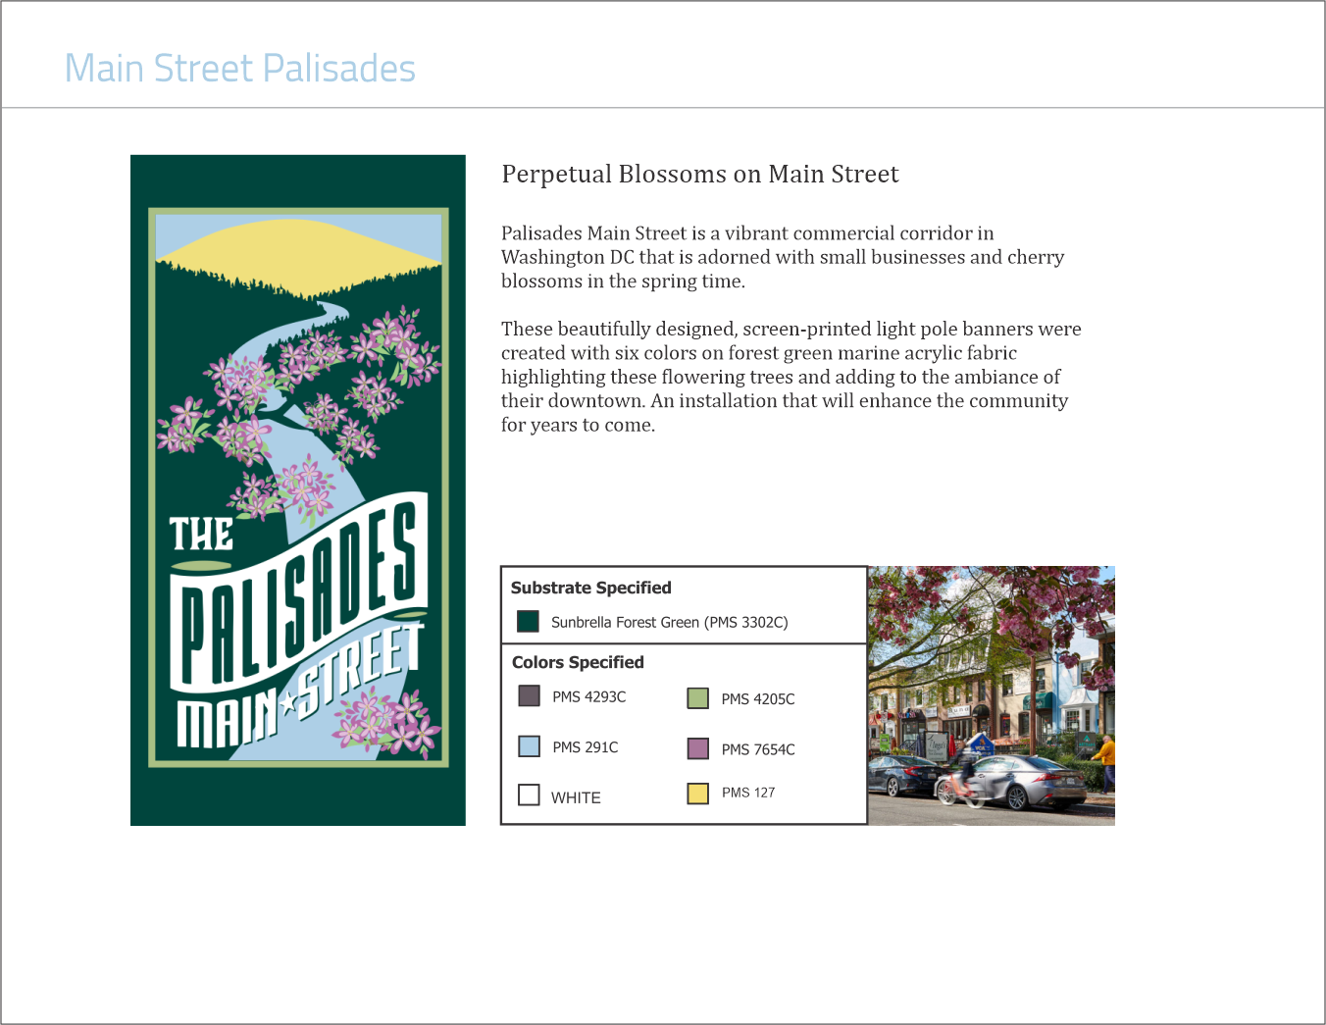The height and width of the screenshot is (1025, 1326).
Task: Click the paragraph starting 'These beautifully designed'
Action: 790,377
